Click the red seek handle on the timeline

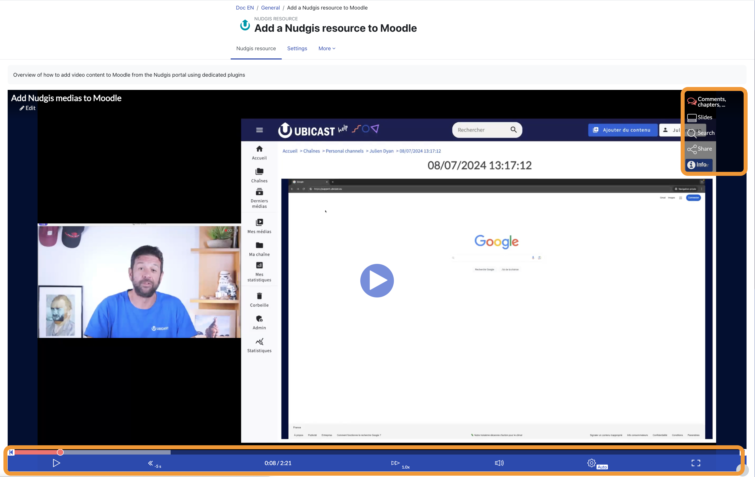click(60, 452)
